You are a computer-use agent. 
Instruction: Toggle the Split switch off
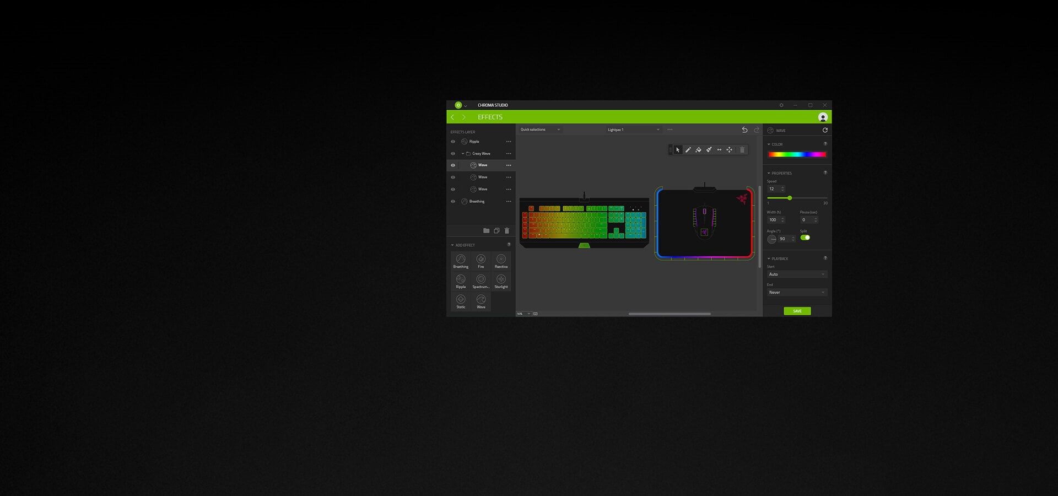tap(805, 238)
